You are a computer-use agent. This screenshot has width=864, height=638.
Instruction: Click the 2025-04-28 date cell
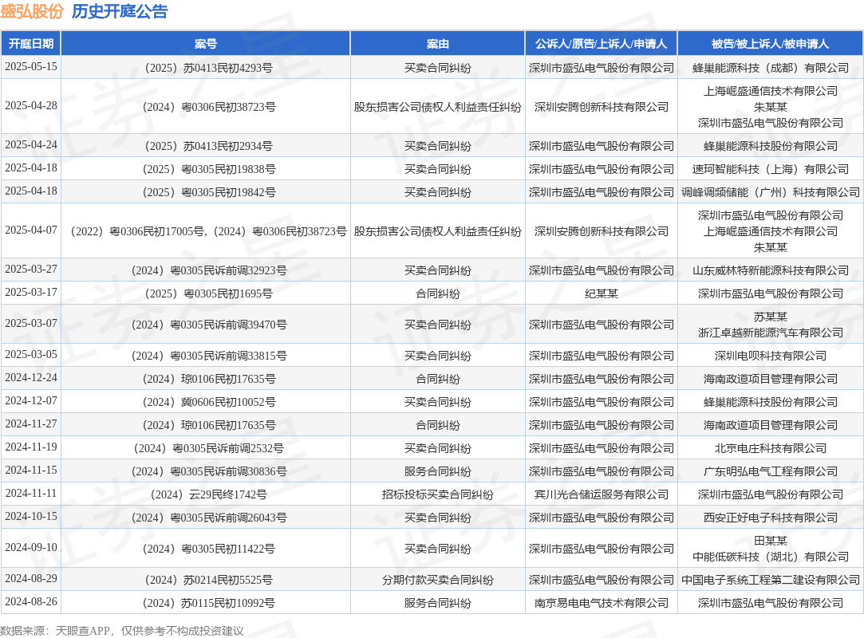pos(31,106)
